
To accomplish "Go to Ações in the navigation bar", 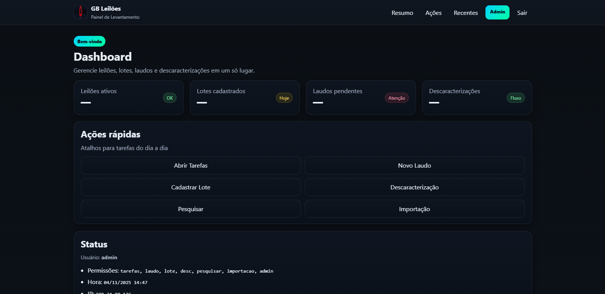I will click(433, 13).
